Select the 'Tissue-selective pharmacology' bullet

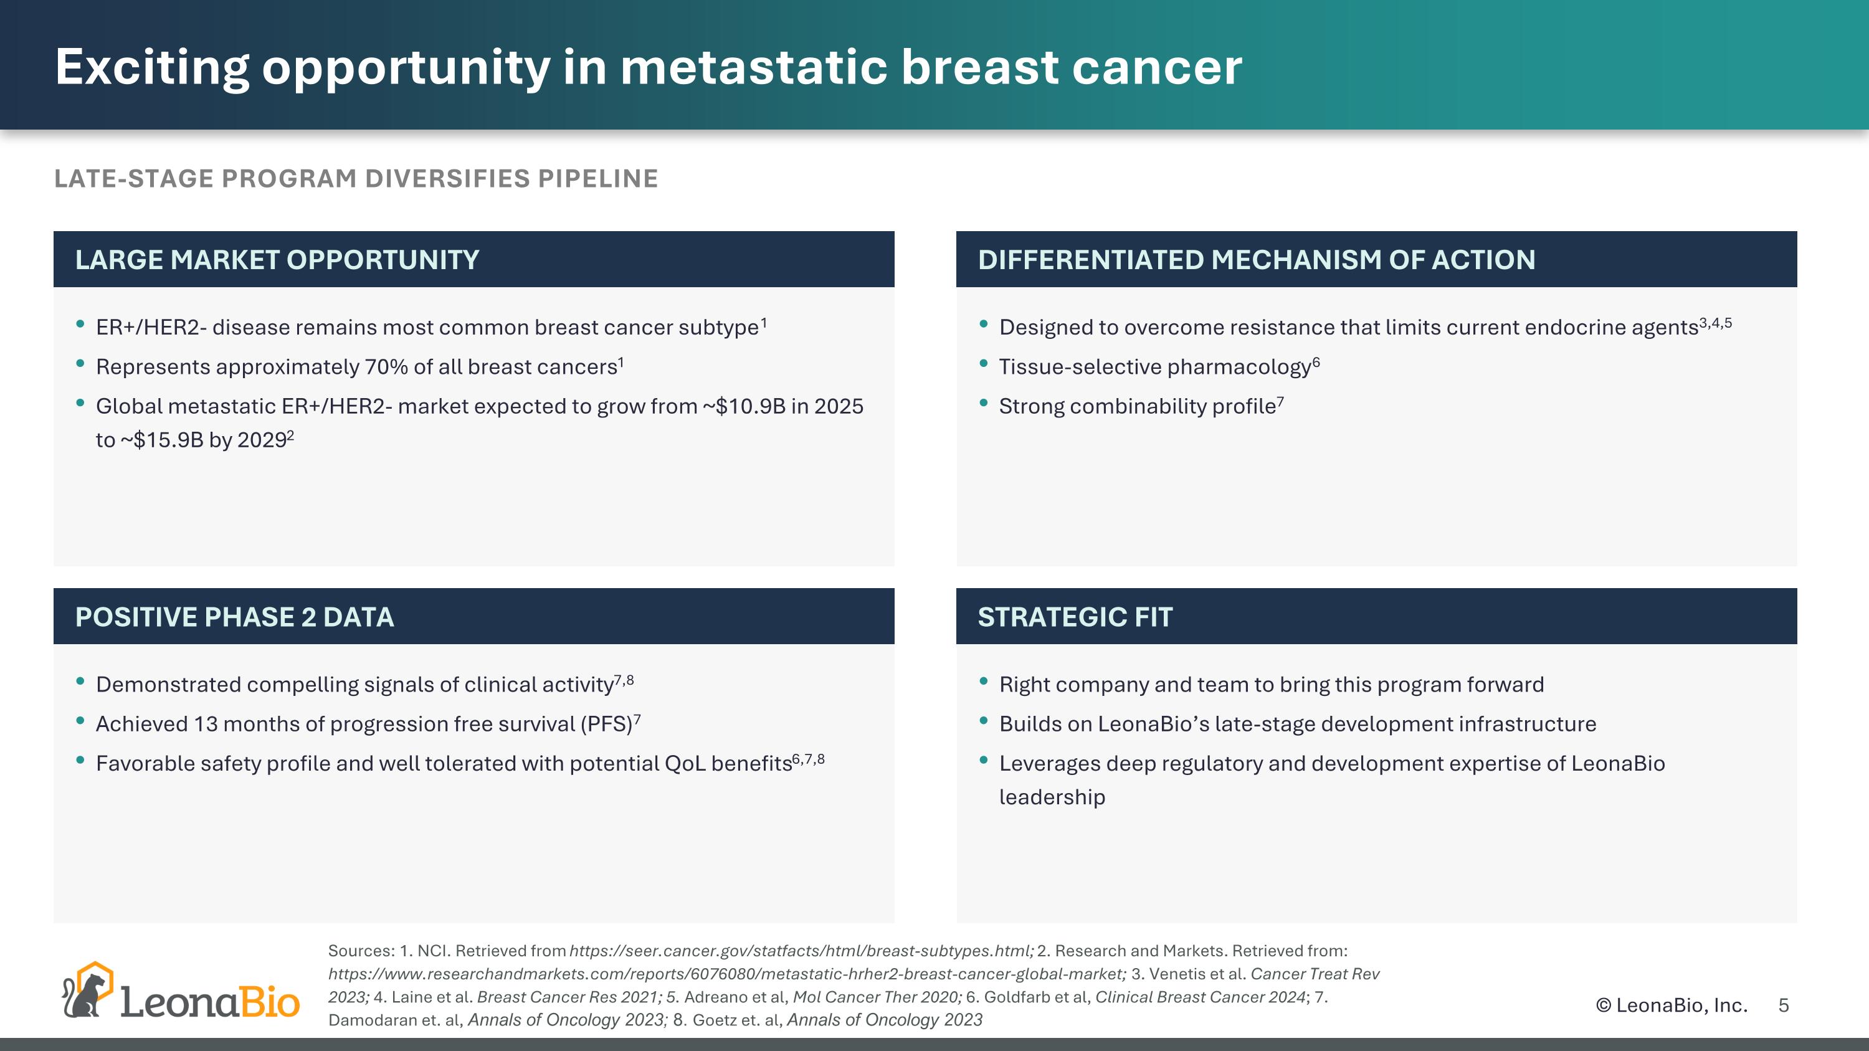[1154, 367]
